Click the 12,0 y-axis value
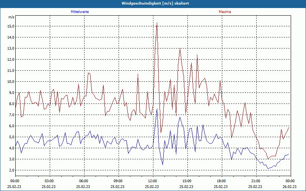This screenshot has width=306, height=191. [x=11, y=60]
